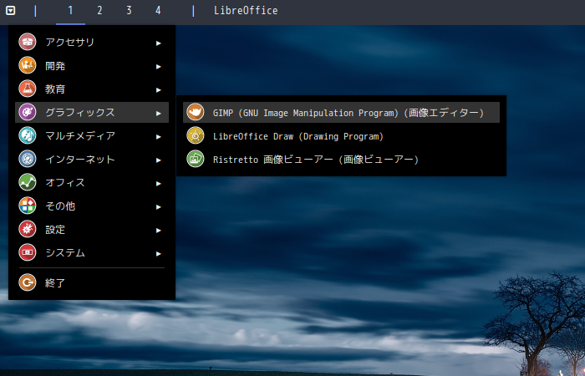Switch to workspace 4
Viewport: 585px width, 376px height.
[158, 11]
